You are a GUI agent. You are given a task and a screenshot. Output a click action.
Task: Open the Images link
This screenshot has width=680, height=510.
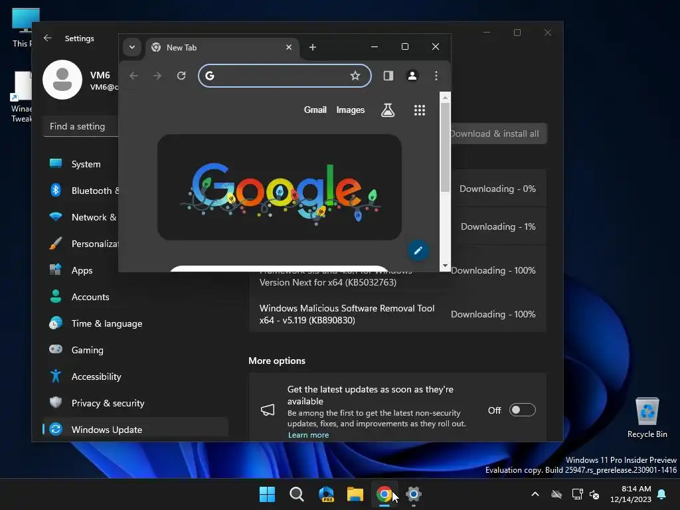(x=351, y=110)
